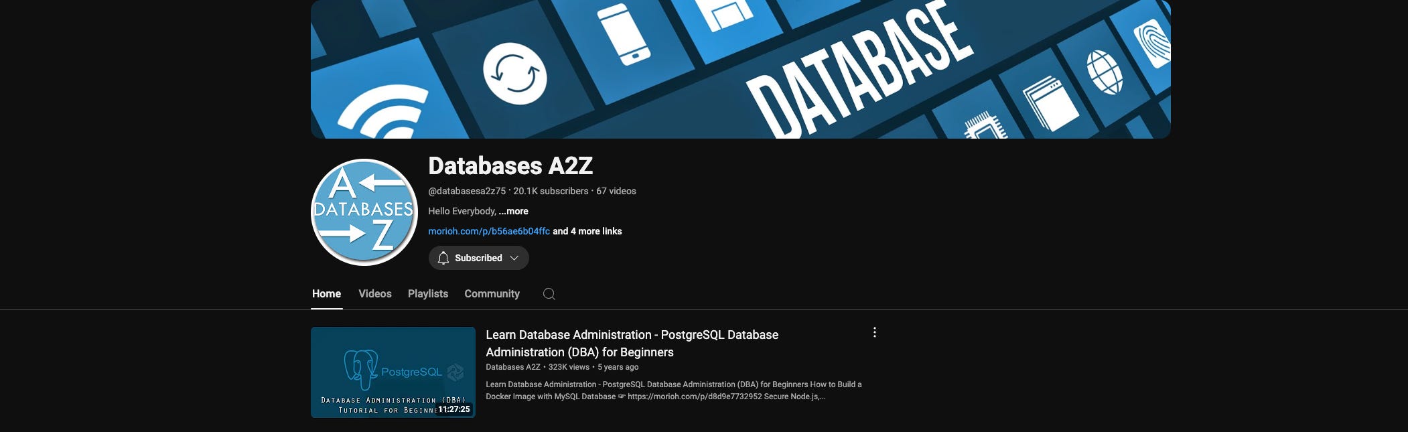Click the 11:27:25 duration badge
1408x432 pixels.
[x=454, y=409]
